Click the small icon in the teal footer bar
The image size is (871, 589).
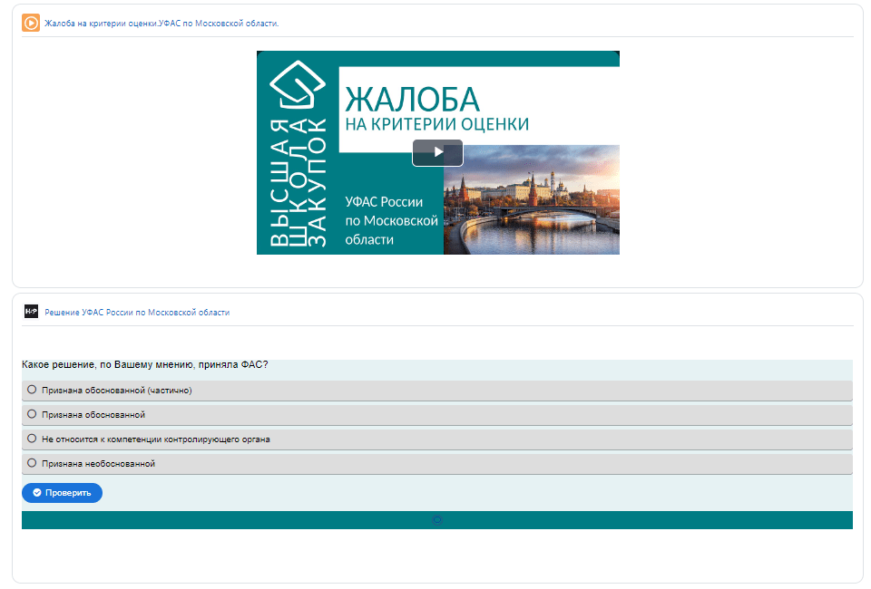point(437,520)
